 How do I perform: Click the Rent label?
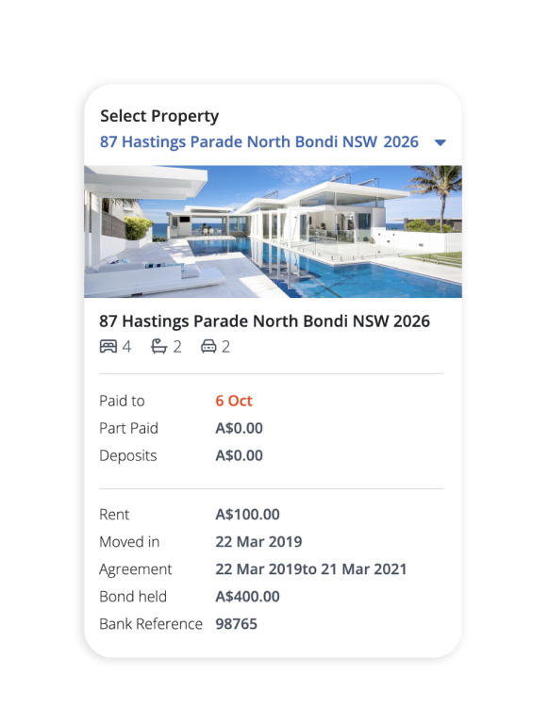(114, 515)
